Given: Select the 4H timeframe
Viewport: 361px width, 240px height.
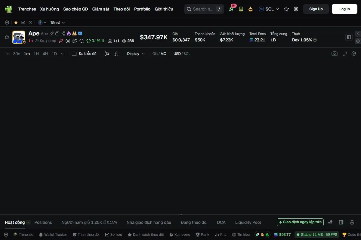Looking at the screenshot, I should (45, 54).
